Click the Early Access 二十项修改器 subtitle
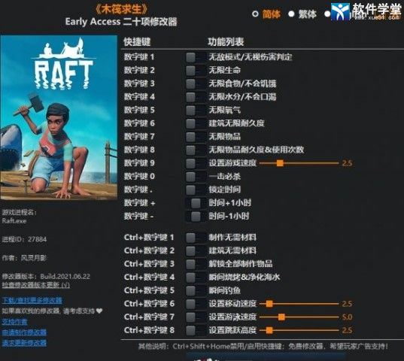 pyautogui.click(x=121, y=22)
